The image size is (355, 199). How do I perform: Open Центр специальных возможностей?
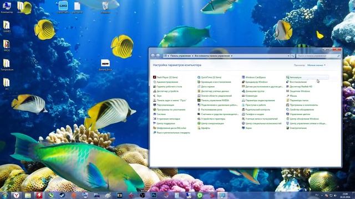262,123
